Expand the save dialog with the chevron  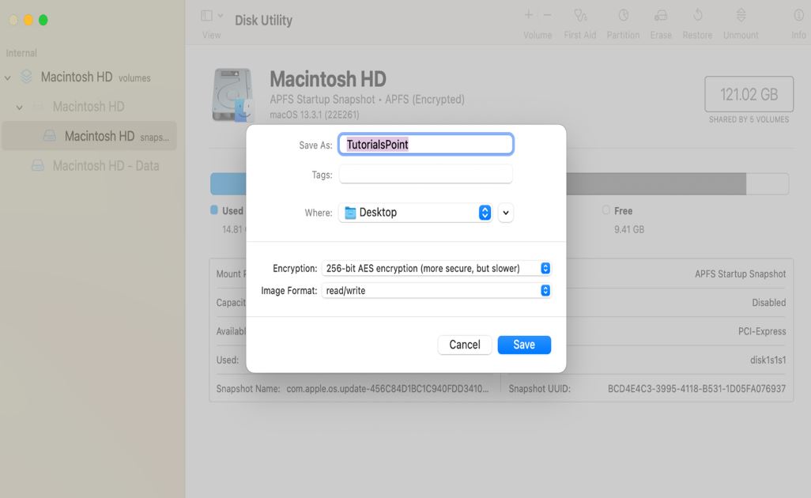[505, 212]
